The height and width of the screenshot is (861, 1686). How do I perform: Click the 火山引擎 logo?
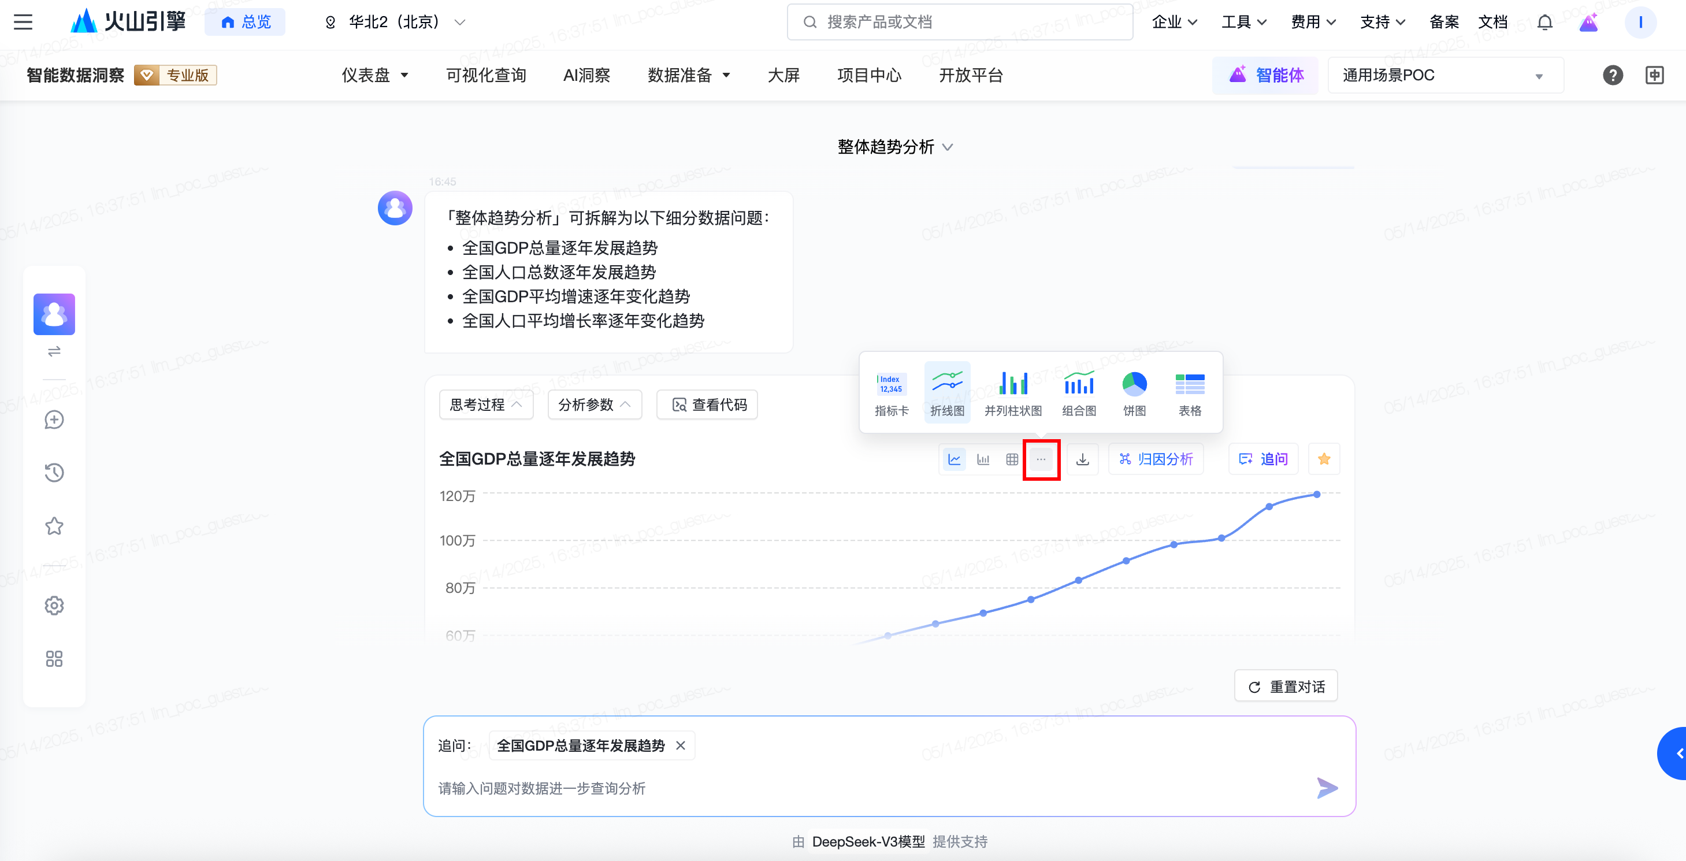pyautogui.click(x=128, y=21)
